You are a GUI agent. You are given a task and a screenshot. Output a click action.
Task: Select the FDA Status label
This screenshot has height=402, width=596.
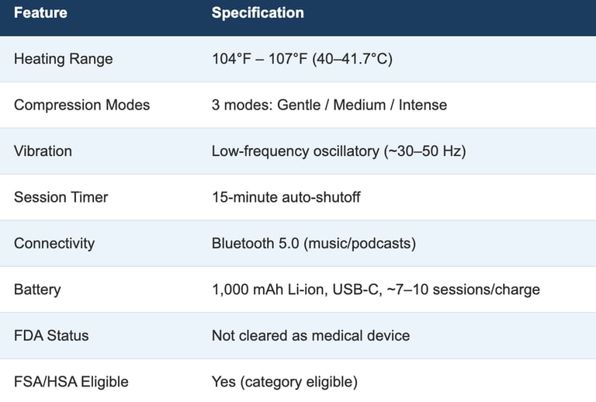pyautogui.click(x=51, y=335)
